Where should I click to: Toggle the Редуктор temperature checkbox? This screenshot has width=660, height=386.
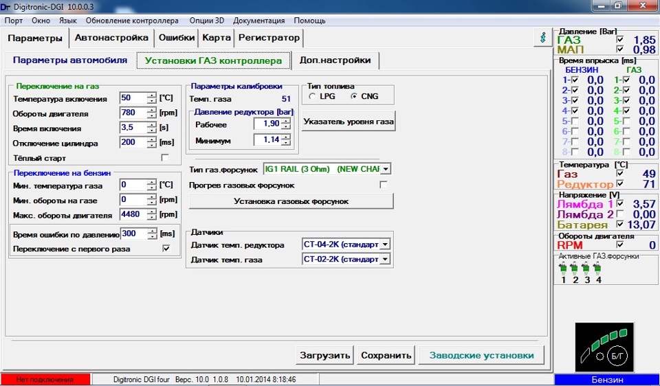[x=619, y=183]
